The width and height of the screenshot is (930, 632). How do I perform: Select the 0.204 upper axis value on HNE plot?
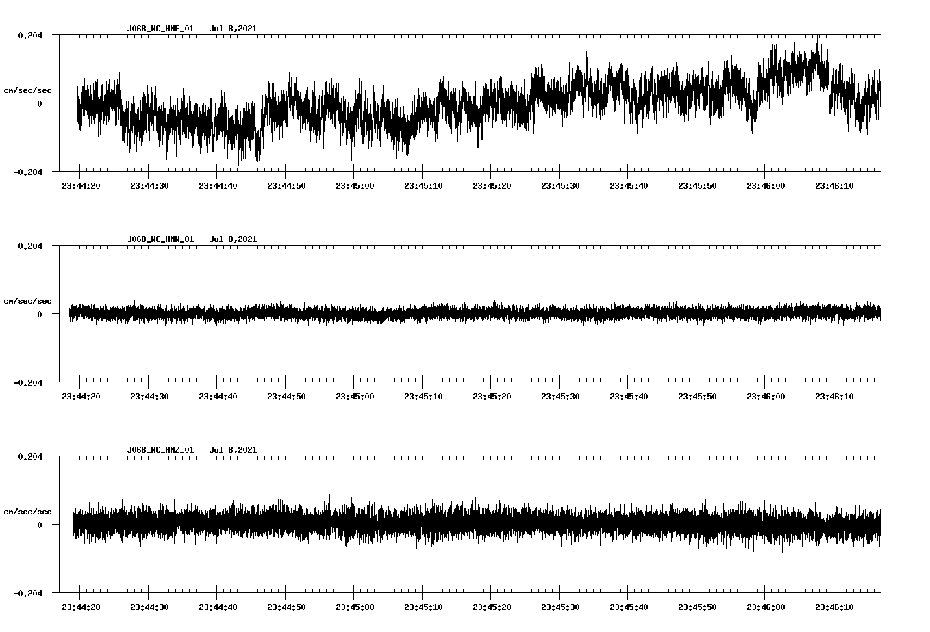29,36
